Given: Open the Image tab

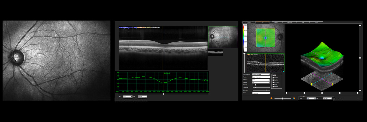Looking at the screenshot, I should point(303,22).
